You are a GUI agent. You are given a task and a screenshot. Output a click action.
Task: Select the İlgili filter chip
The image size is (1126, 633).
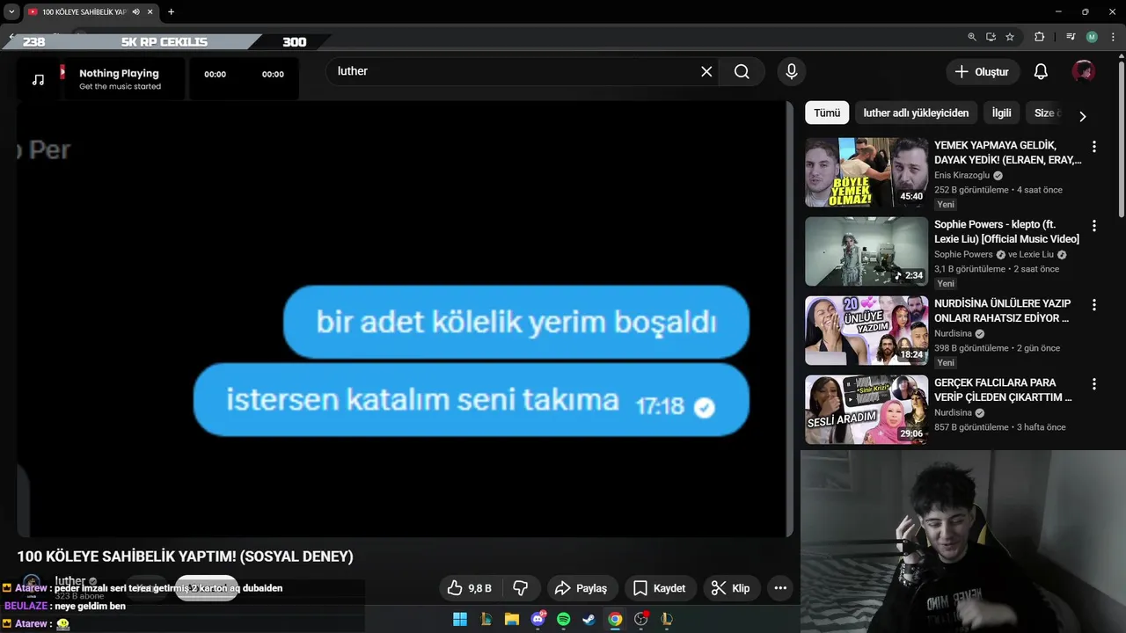(x=1001, y=113)
